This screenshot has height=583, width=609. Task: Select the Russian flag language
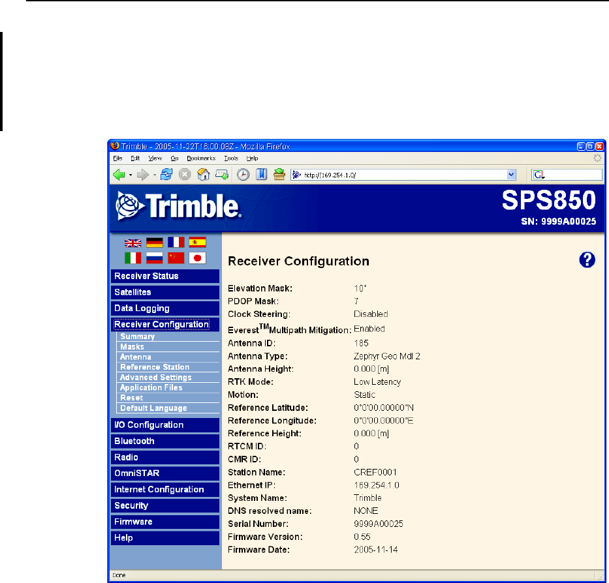tap(155, 258)
